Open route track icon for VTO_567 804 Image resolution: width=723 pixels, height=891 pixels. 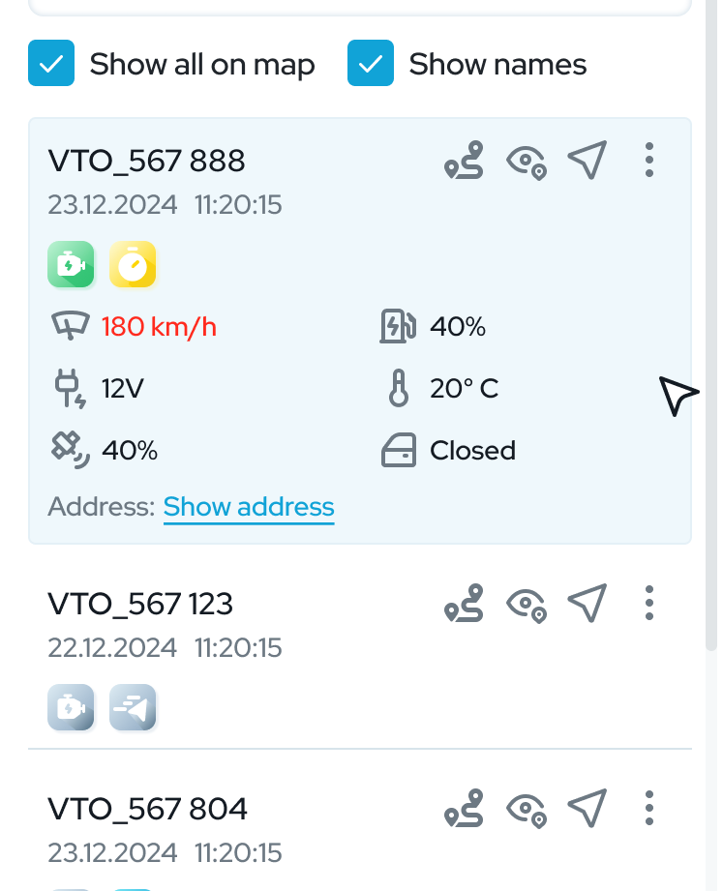coord(464,808)
